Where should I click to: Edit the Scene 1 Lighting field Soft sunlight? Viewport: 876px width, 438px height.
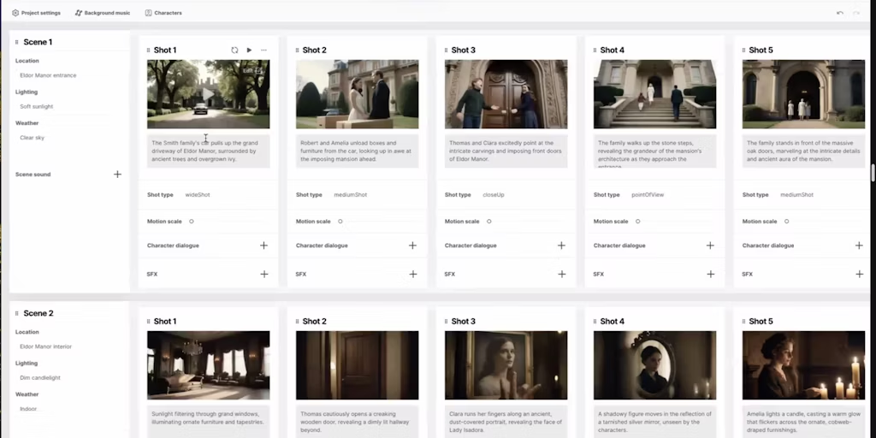tap(37, 107)
